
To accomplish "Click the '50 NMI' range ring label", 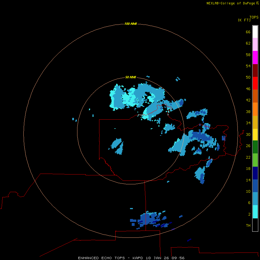I will click(x=131, y=77).
